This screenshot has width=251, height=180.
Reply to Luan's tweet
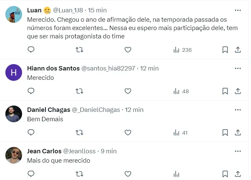point(31,50)
